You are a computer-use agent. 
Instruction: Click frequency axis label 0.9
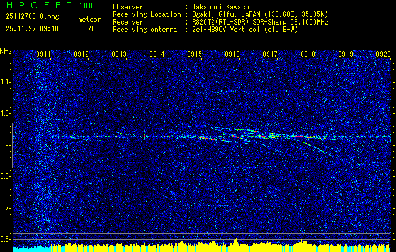[x=5, y=145]
